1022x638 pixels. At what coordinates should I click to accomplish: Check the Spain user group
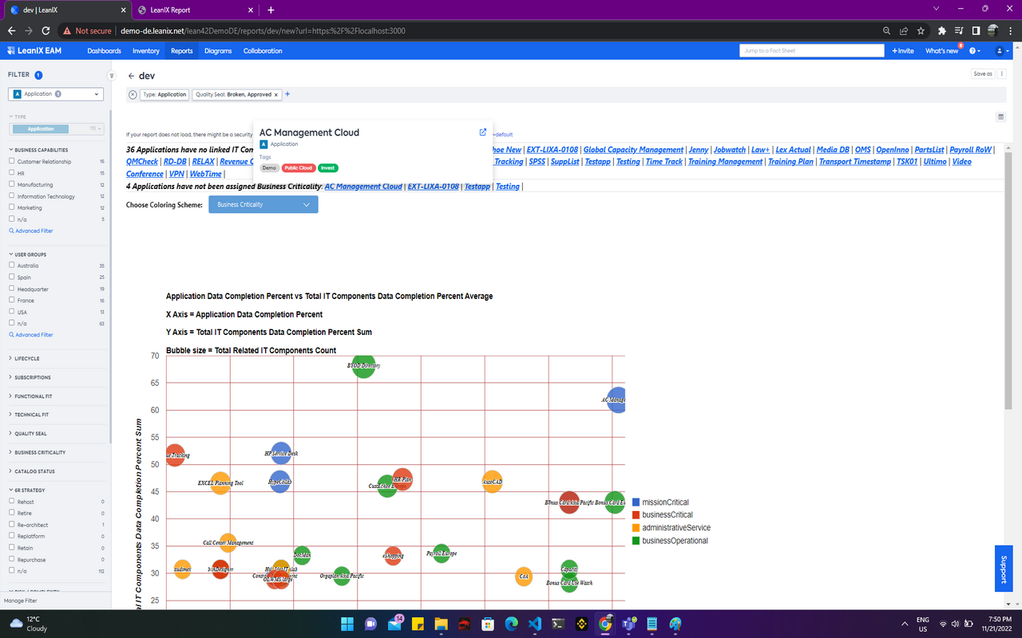pos(11,277)
